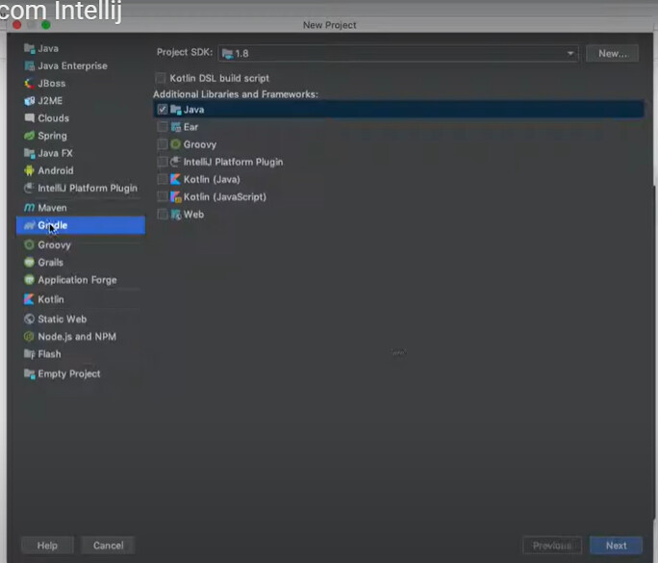Screen dimensions: 658x563
Task: Select IntelliJ Platform Plugin sidebar icon
Action: click(30, 188)
